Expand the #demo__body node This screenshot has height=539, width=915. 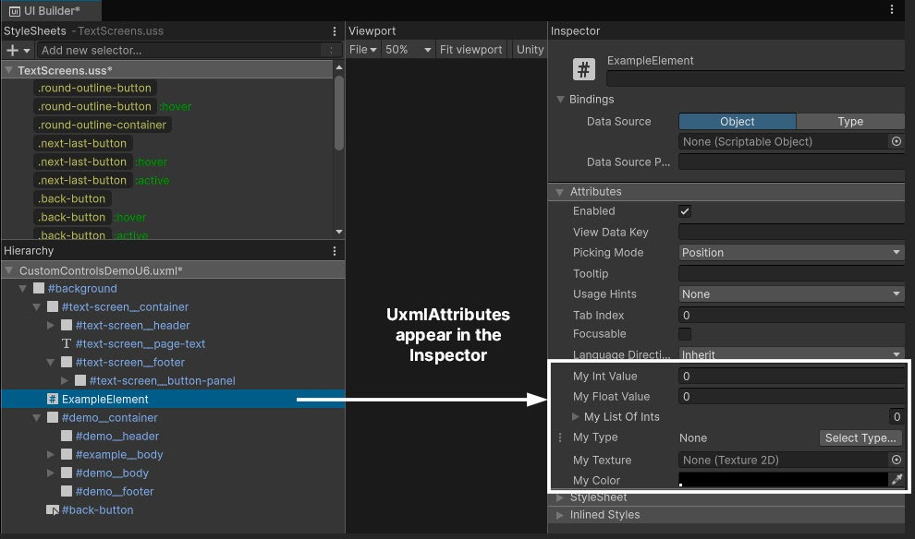pos(51,473)
